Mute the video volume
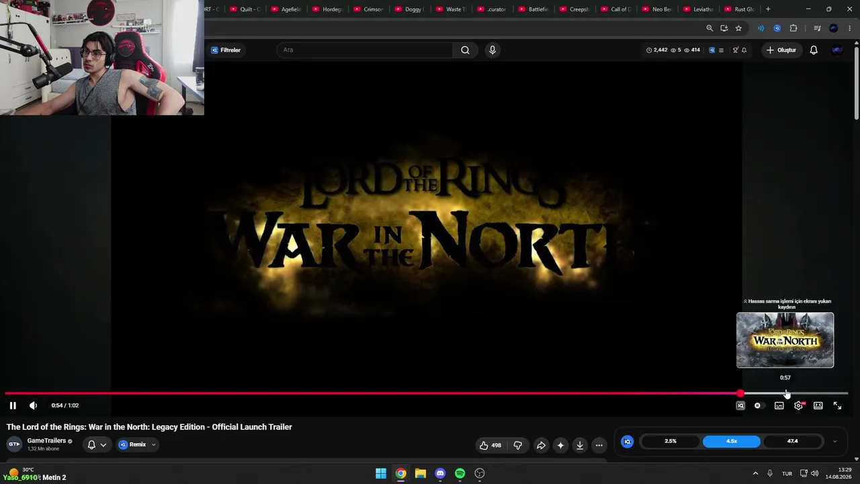 point(33,405)
